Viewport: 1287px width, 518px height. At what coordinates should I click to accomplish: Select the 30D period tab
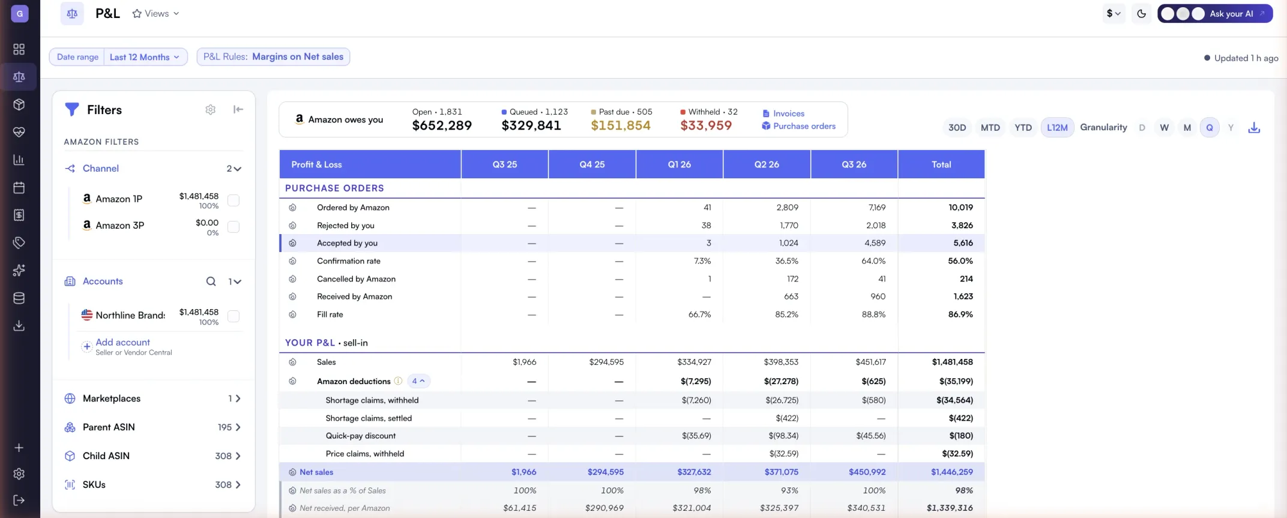pyautogui.click(x=957, y=127)
